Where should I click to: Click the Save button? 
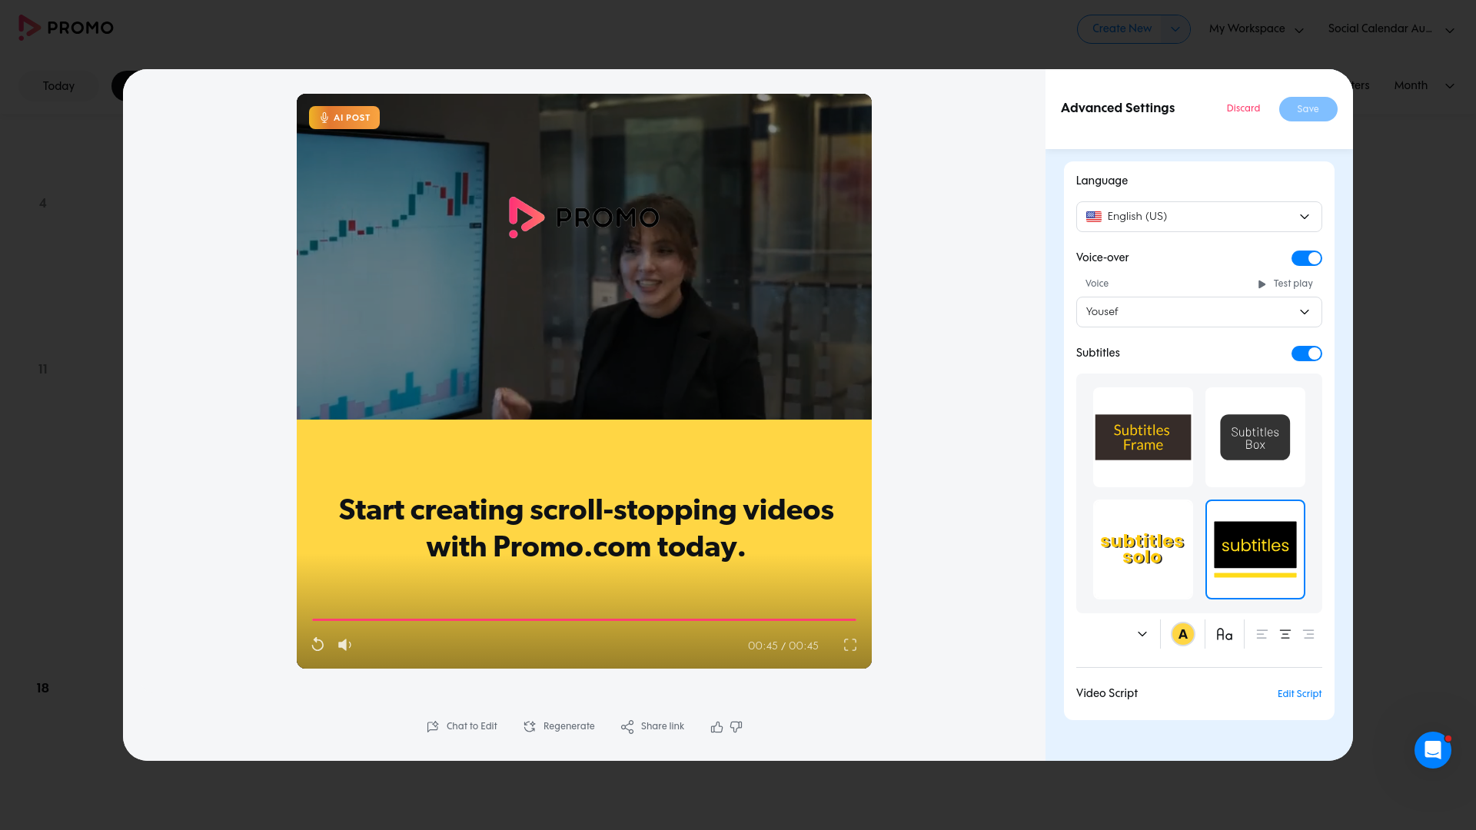click(x=1308, y=109)
